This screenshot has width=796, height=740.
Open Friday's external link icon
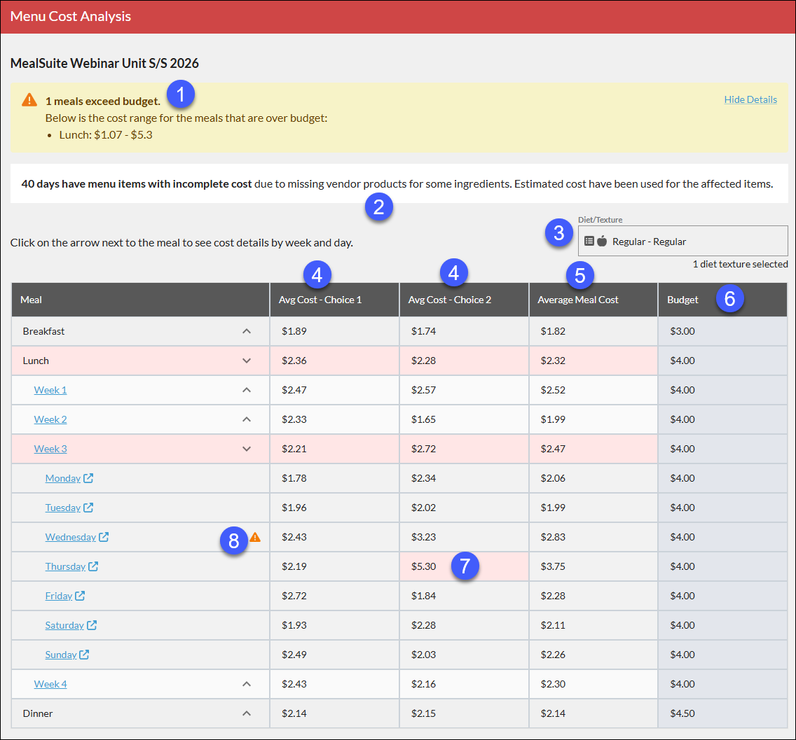(80, 596)
